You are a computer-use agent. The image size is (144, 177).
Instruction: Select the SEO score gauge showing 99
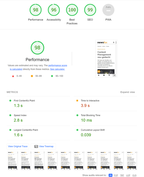click(90, 10)
